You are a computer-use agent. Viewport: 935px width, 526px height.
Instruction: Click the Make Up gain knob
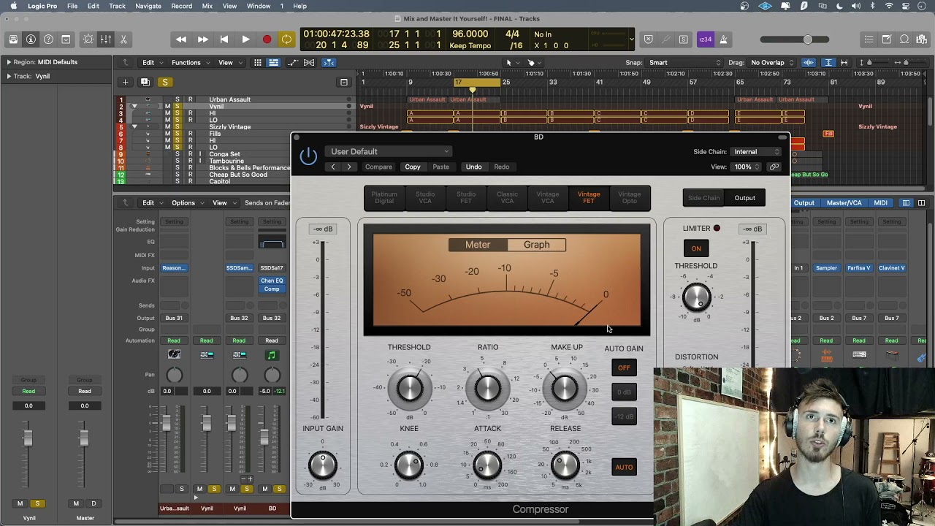click(x=565, y=389)
